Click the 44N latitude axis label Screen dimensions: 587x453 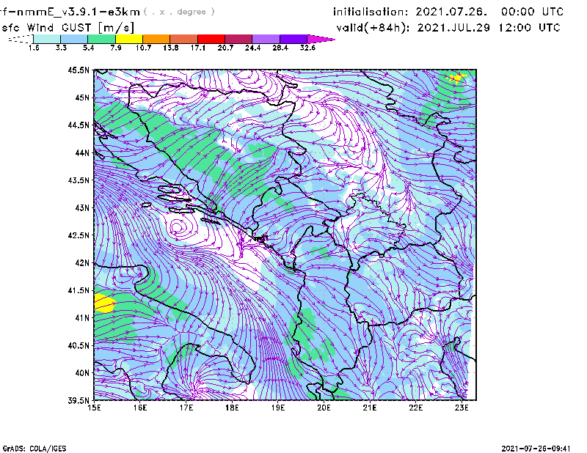click(82, 152)
